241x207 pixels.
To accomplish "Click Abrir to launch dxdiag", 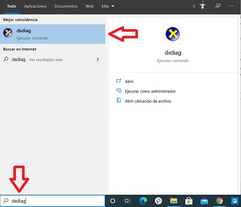I will click(129, 81).
